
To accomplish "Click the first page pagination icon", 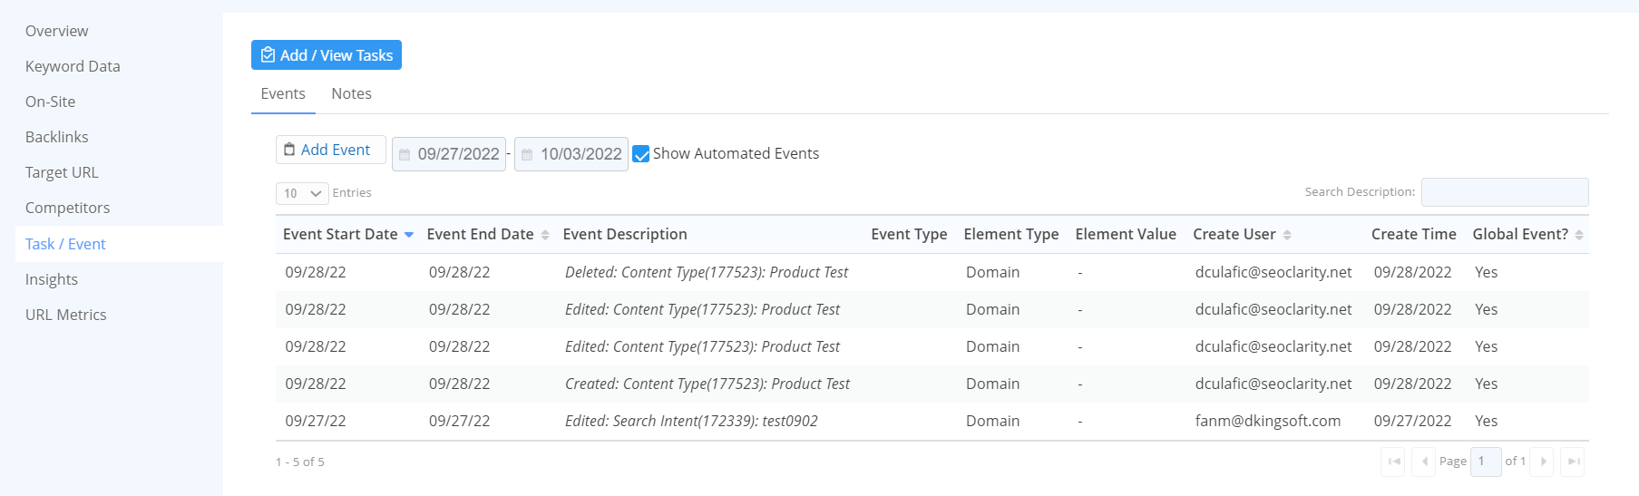I will coord(1393,462).
